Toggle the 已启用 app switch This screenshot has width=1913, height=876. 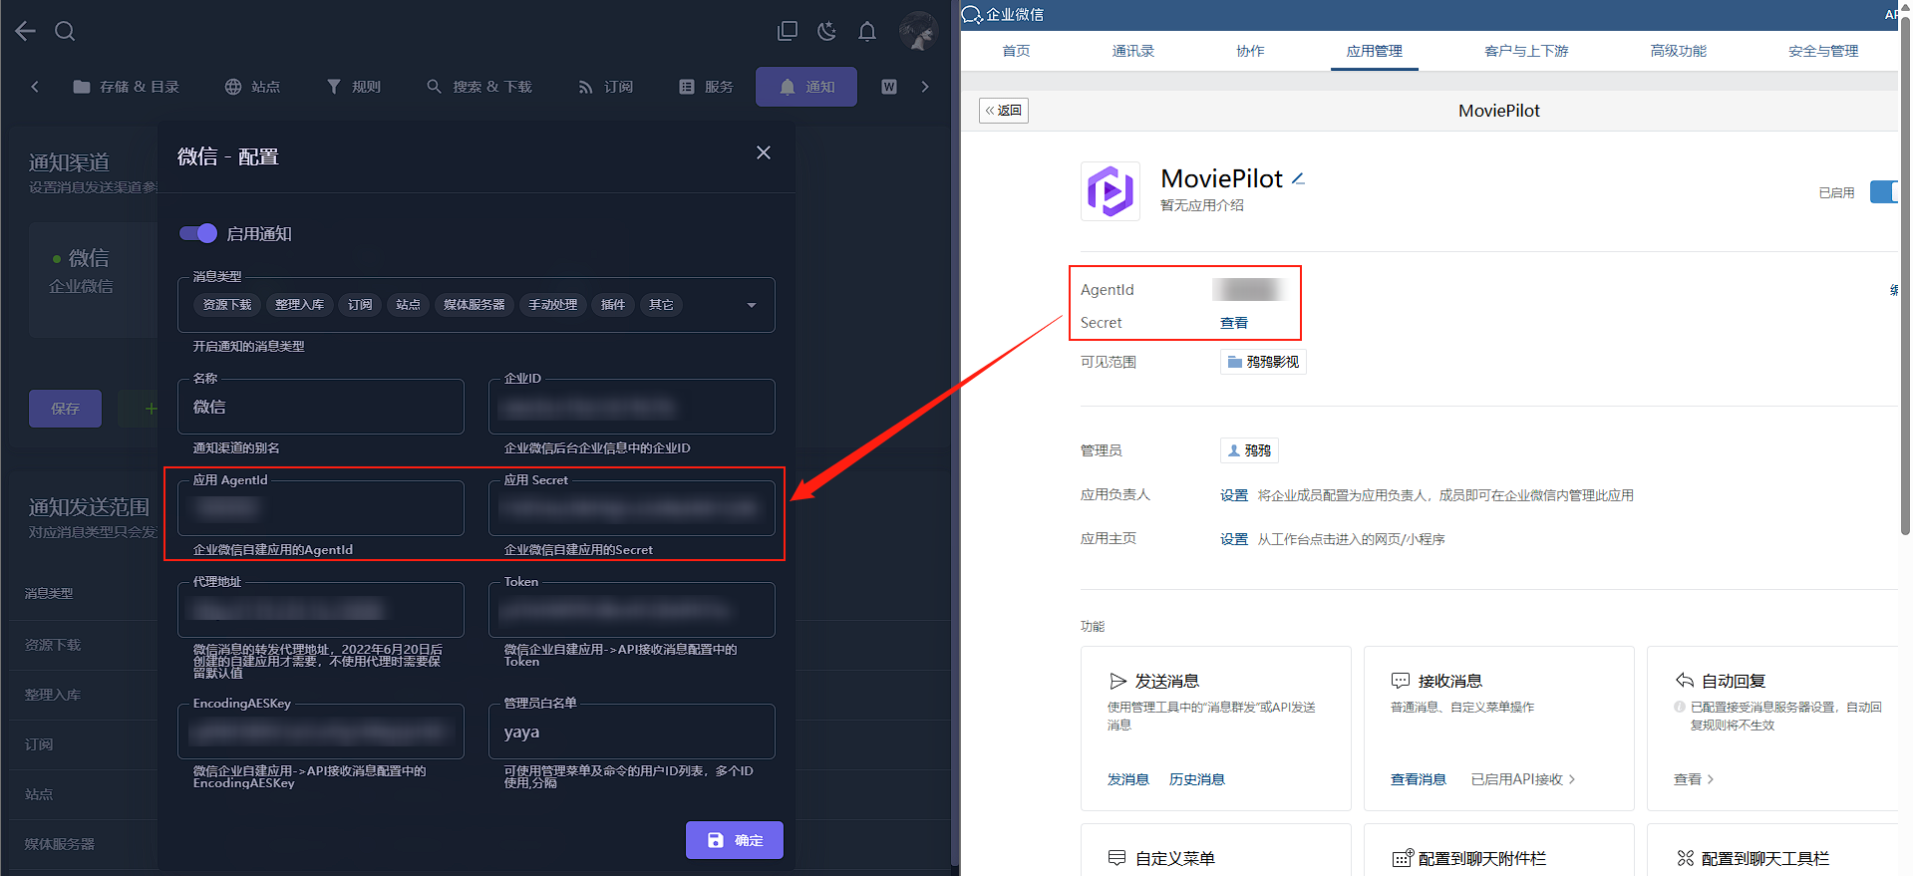(x=1884, y=192)
